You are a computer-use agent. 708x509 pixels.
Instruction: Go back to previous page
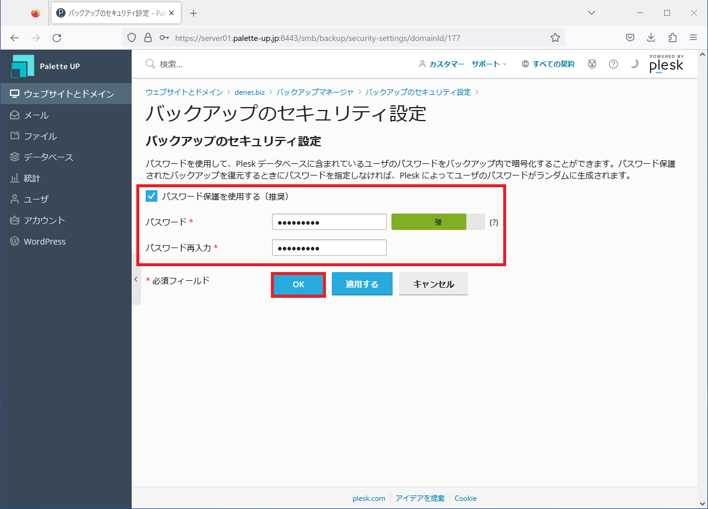click(x=15, y=37)
